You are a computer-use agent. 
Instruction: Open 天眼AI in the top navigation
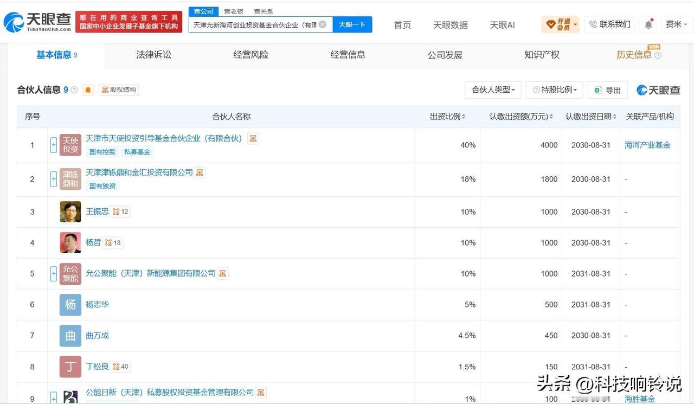[x=502, y=25]
